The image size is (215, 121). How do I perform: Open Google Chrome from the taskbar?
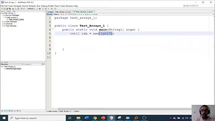click(95, 118)
